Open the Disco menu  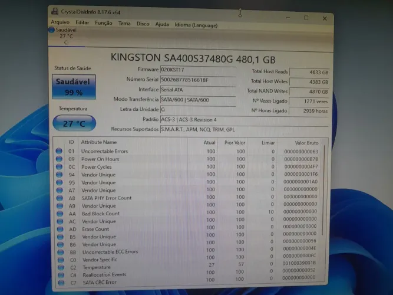(143, 24)
